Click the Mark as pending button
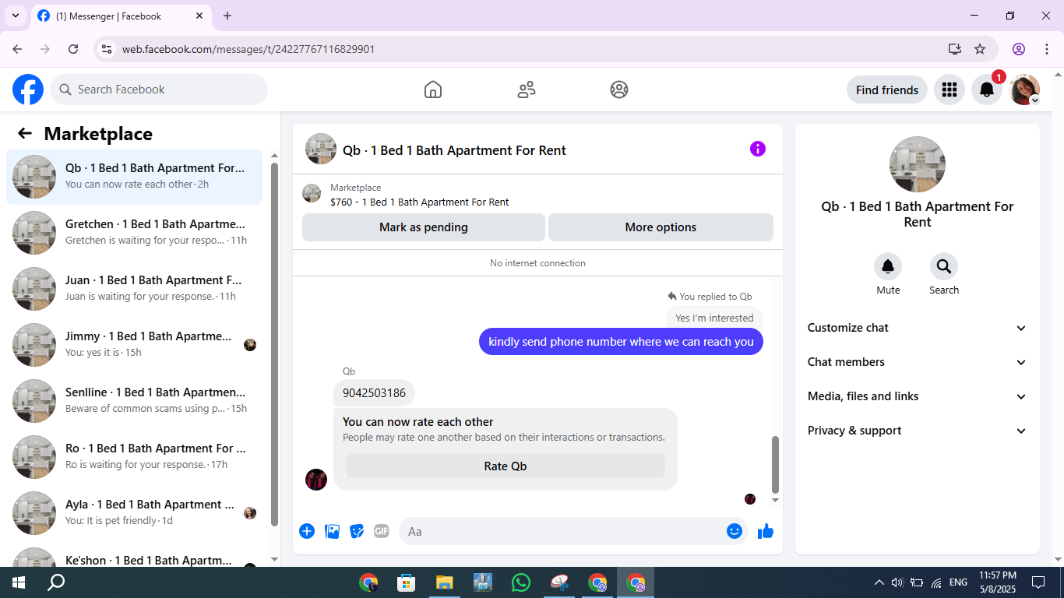 (x=424, y=227)
